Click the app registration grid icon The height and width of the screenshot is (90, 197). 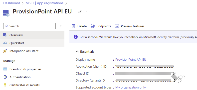(x=6, y=13)
